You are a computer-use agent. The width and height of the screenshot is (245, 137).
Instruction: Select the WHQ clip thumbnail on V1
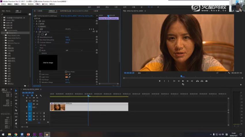click(58, 107)
